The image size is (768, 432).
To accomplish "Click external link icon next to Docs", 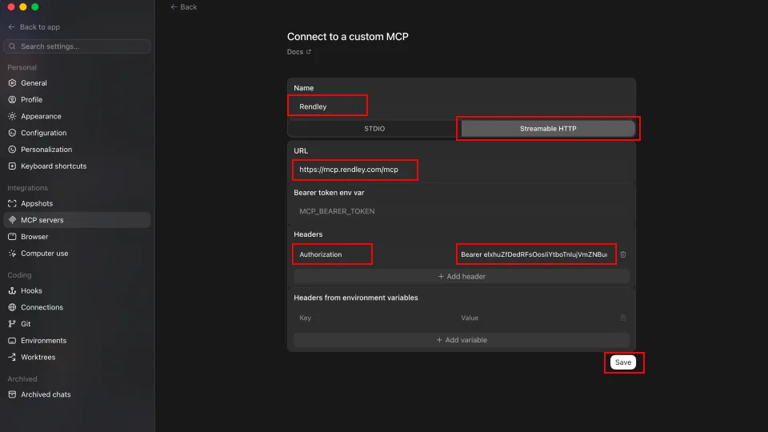I will pos(309,51).
